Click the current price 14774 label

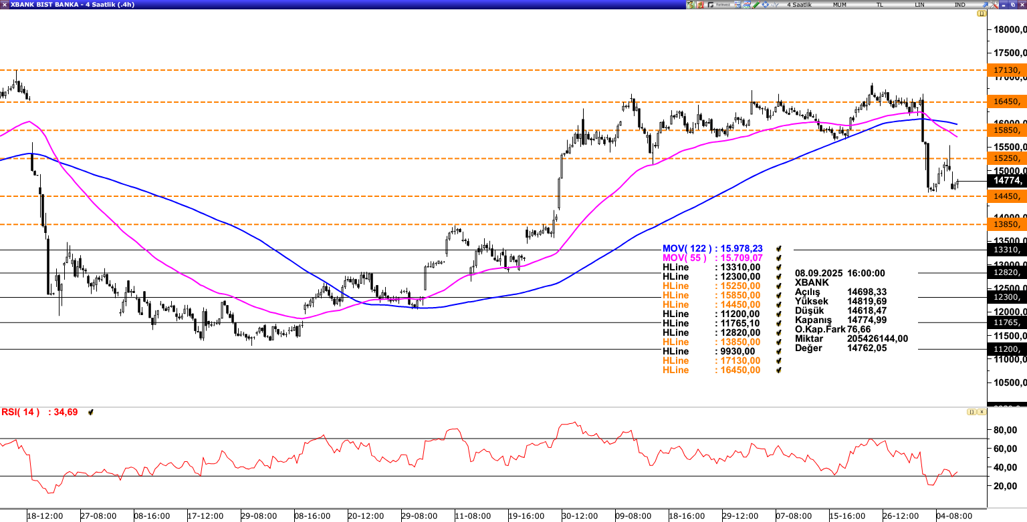click(x=1006, y=181)
